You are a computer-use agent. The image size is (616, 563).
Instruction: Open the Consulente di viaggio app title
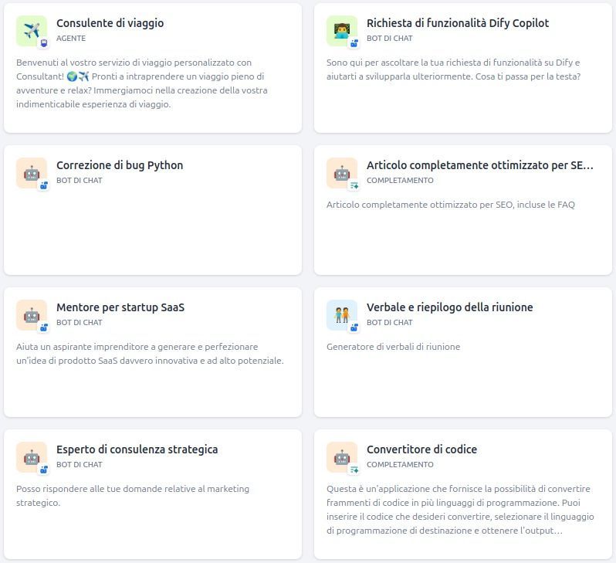[x=110, y=23]
